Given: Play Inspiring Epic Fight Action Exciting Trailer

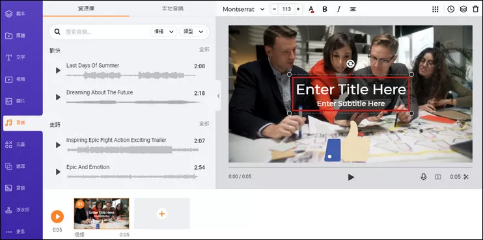Looking at the screenshot, I should (x=58, y=145).
